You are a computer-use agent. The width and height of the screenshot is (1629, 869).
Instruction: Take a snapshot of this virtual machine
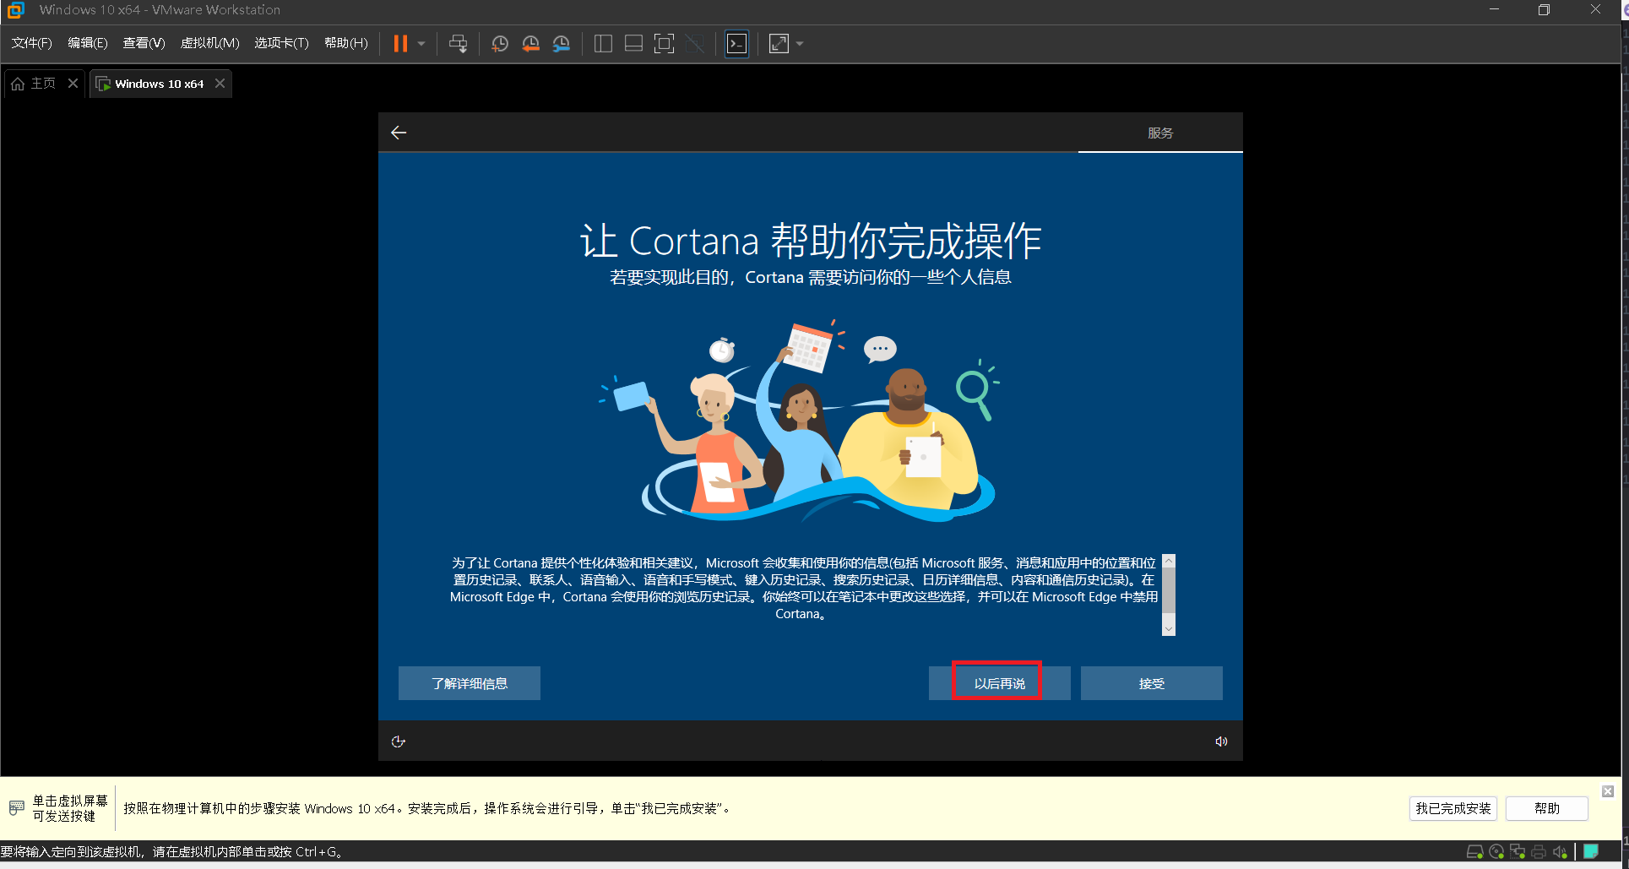(500, 44)
